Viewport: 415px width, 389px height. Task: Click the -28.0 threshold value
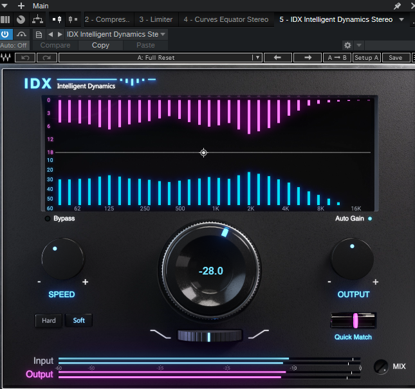(210, 271)
